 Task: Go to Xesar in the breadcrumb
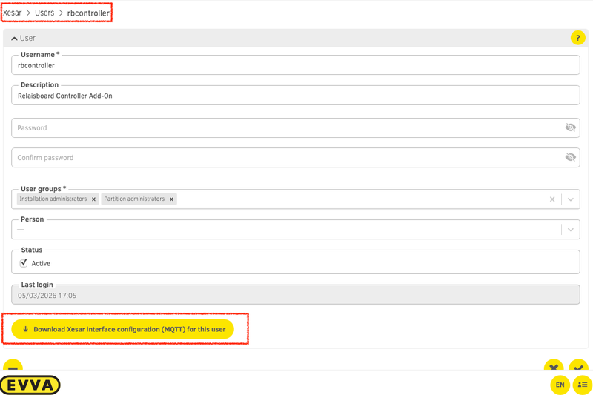pyautogui.click(x=12, y=13)
